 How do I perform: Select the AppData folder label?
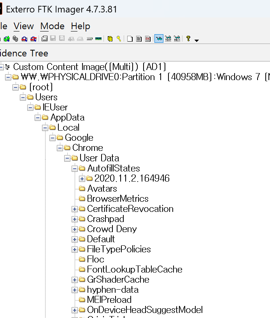[x=67, y=117]
